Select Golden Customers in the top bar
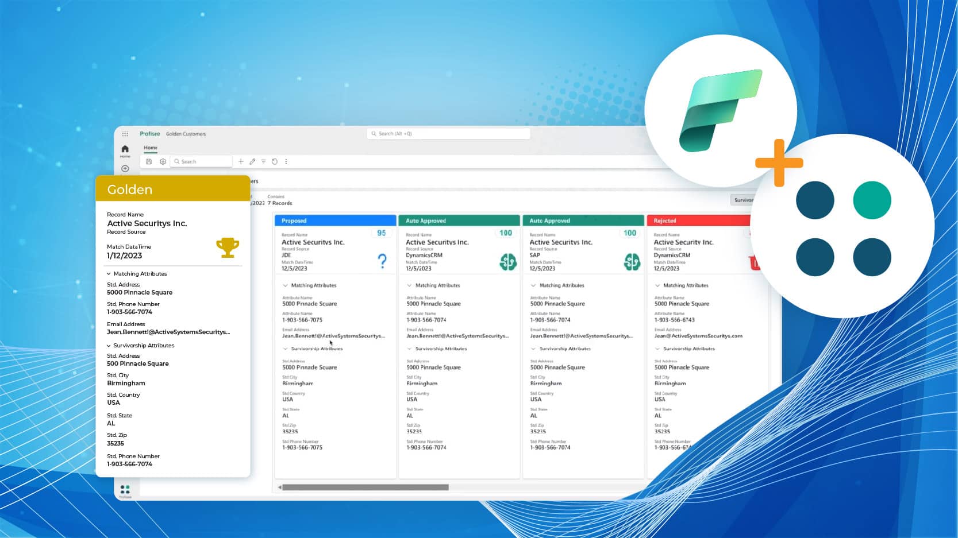Viewport: 958px width, 538px height. 184,134
